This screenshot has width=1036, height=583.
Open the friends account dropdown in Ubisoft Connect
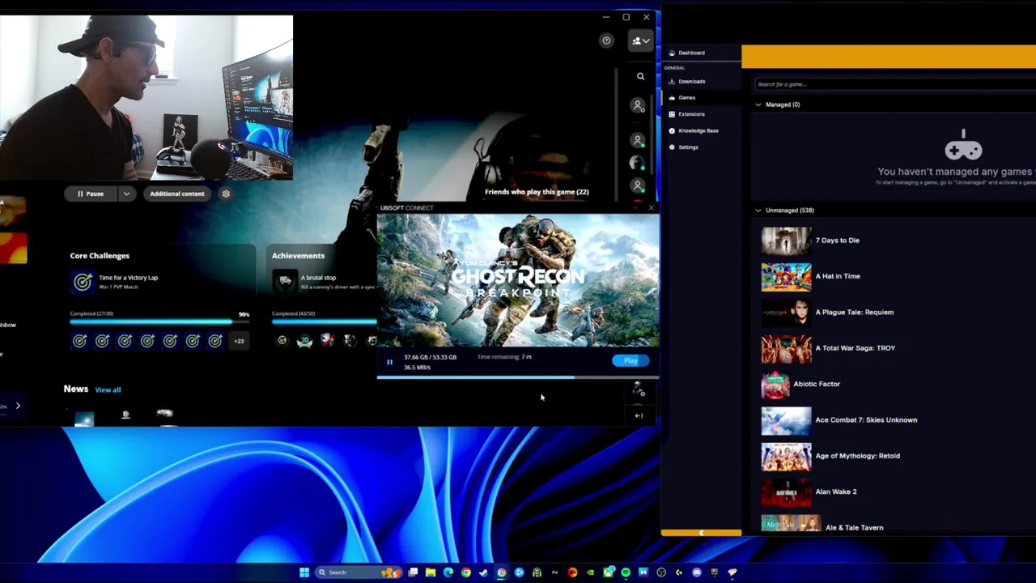(x=640, y=40)
